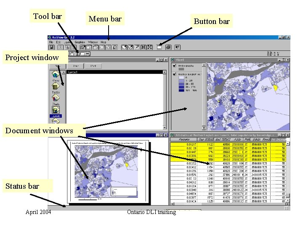Click up arrow of attributes table scrollbar

288,144
